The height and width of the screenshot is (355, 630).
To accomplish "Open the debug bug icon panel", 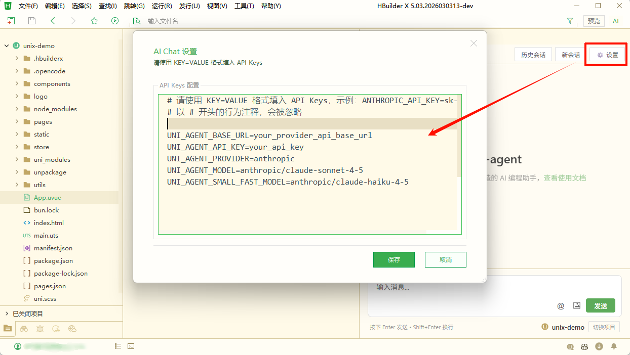I will pyautogui.click(x=40, y=329).
